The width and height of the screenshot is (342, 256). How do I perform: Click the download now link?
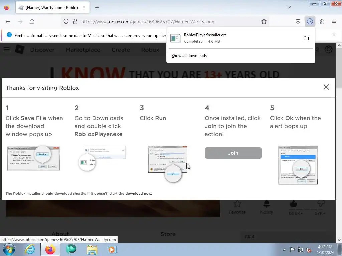138,194
